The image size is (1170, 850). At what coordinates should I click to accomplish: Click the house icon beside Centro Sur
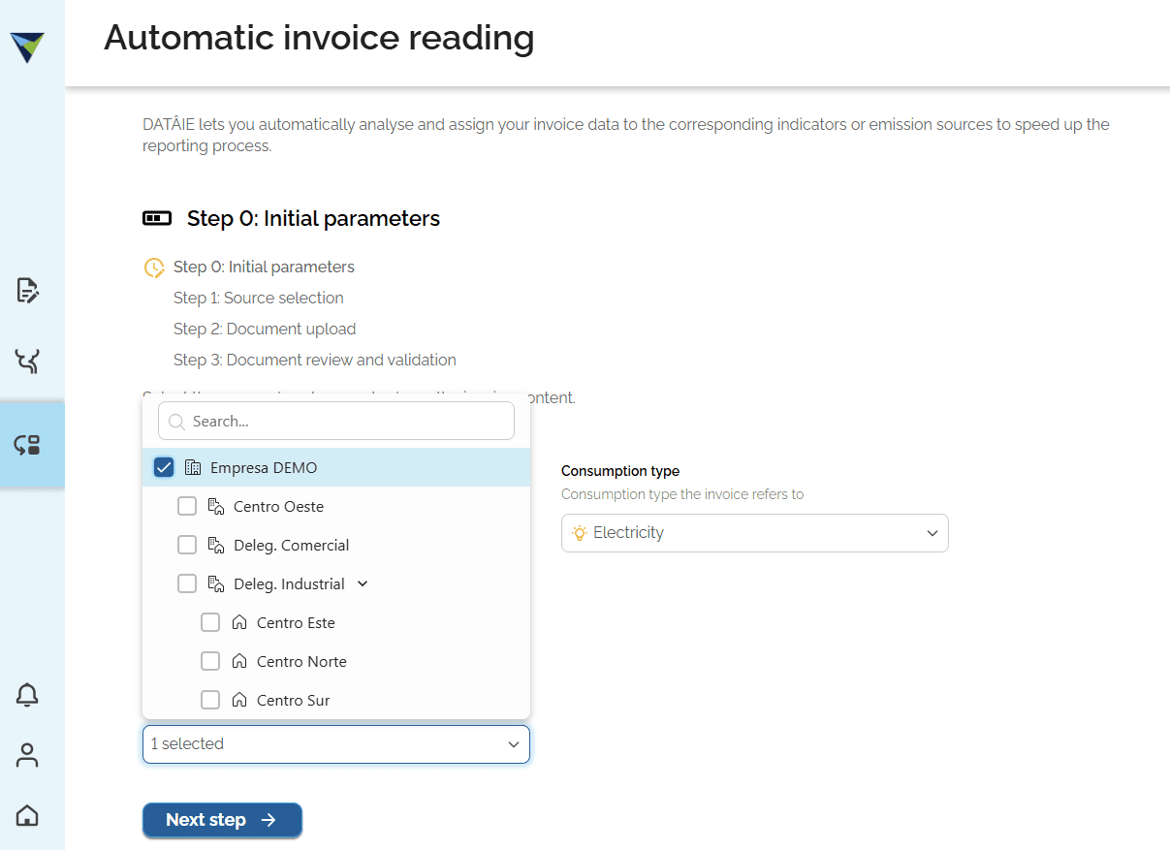click(239, 700)
